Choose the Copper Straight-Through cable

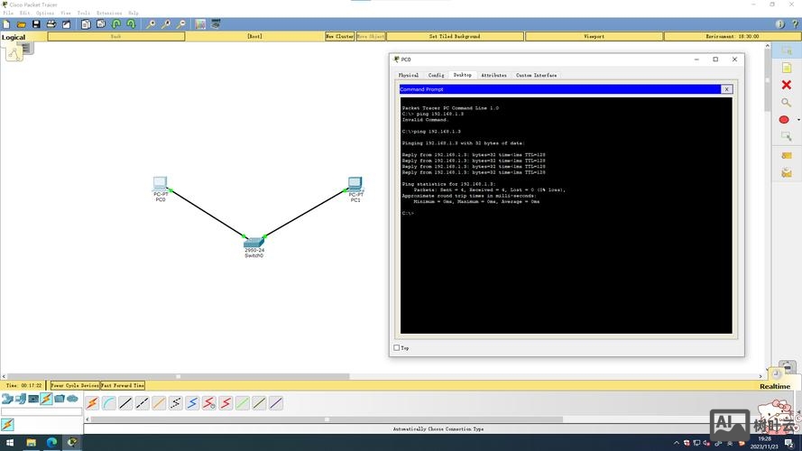[x=125, y=403]
